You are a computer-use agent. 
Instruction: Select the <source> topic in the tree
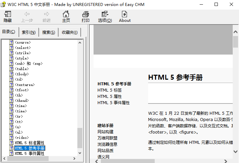click(x=22, y=42)
